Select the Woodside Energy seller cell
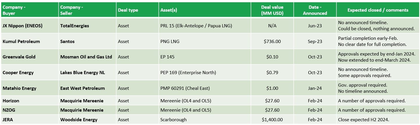The image size is (420, 125). (79, 119)
